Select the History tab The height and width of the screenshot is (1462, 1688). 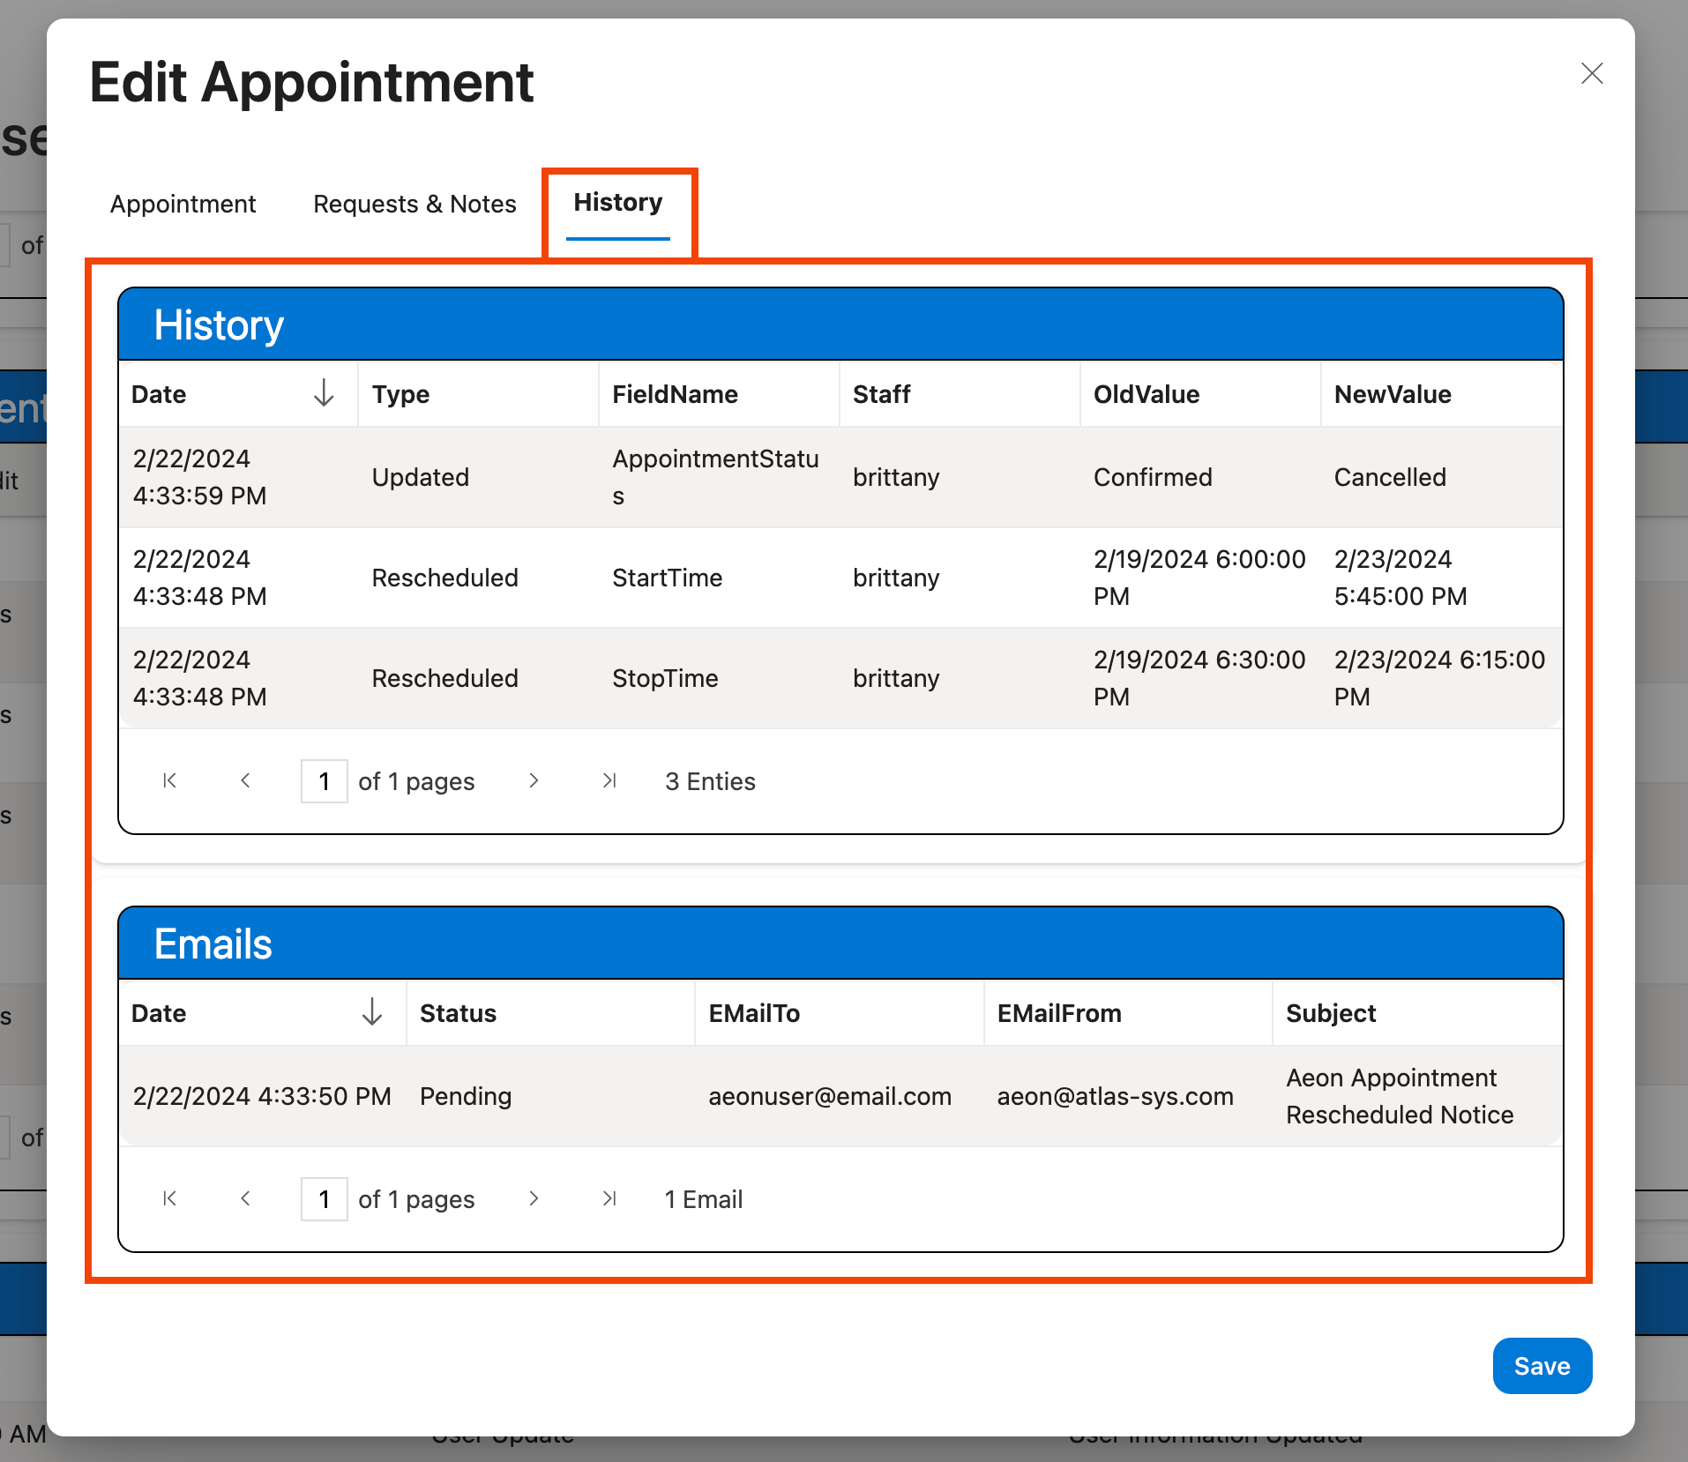tap(617, 202)
